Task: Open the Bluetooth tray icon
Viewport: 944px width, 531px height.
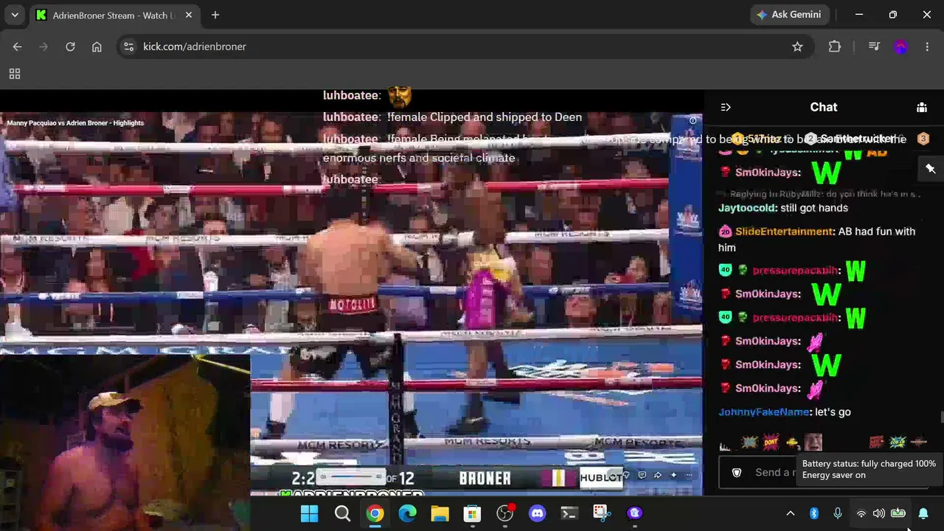Action: click(814, 513)
